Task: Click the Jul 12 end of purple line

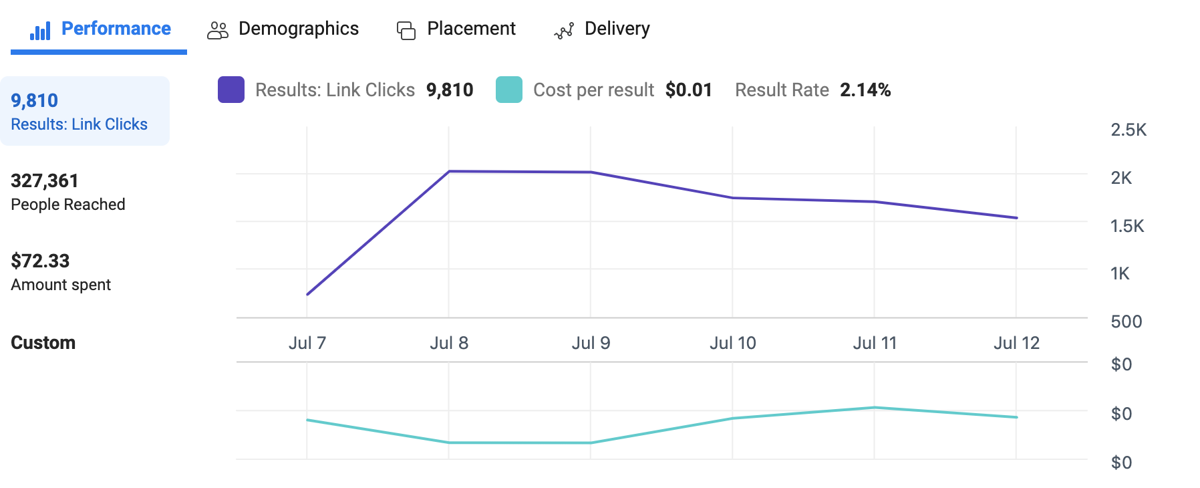Action: coord(1016,218)
